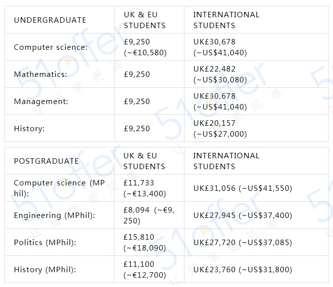The image size is (333, 287).
Task: Click the £11,733 (~€13,400) fee cell
Action: coord(145,188)
